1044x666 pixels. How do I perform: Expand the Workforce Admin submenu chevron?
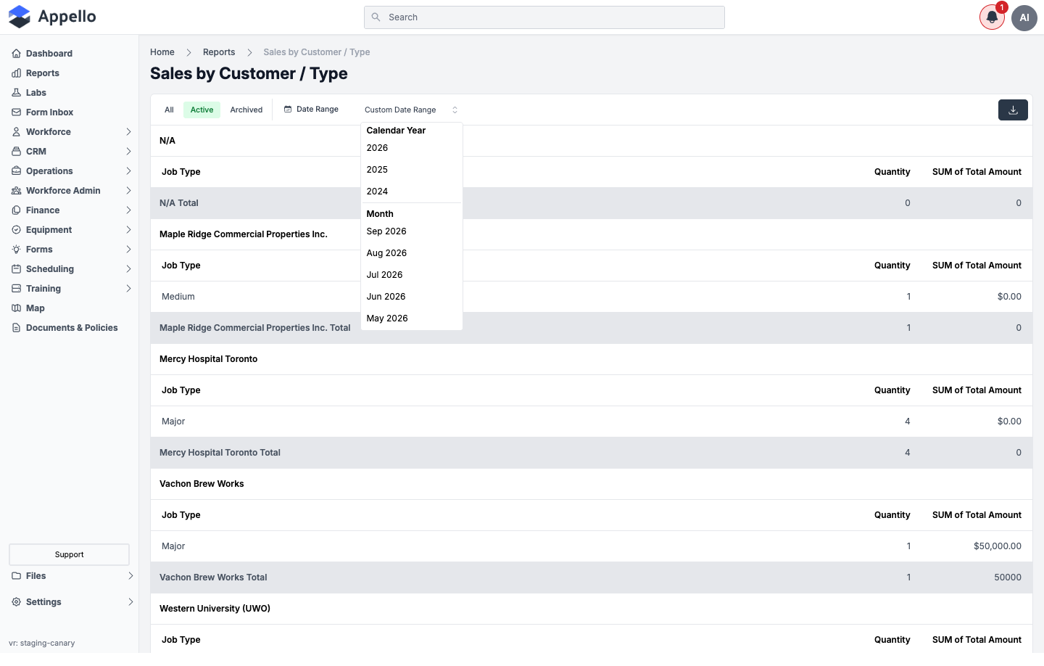pos(128,191)
